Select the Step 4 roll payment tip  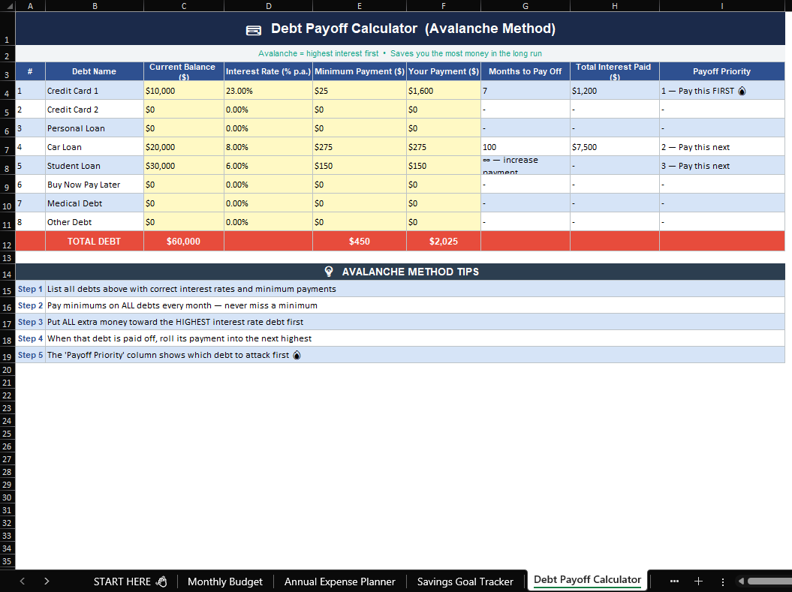414,338
